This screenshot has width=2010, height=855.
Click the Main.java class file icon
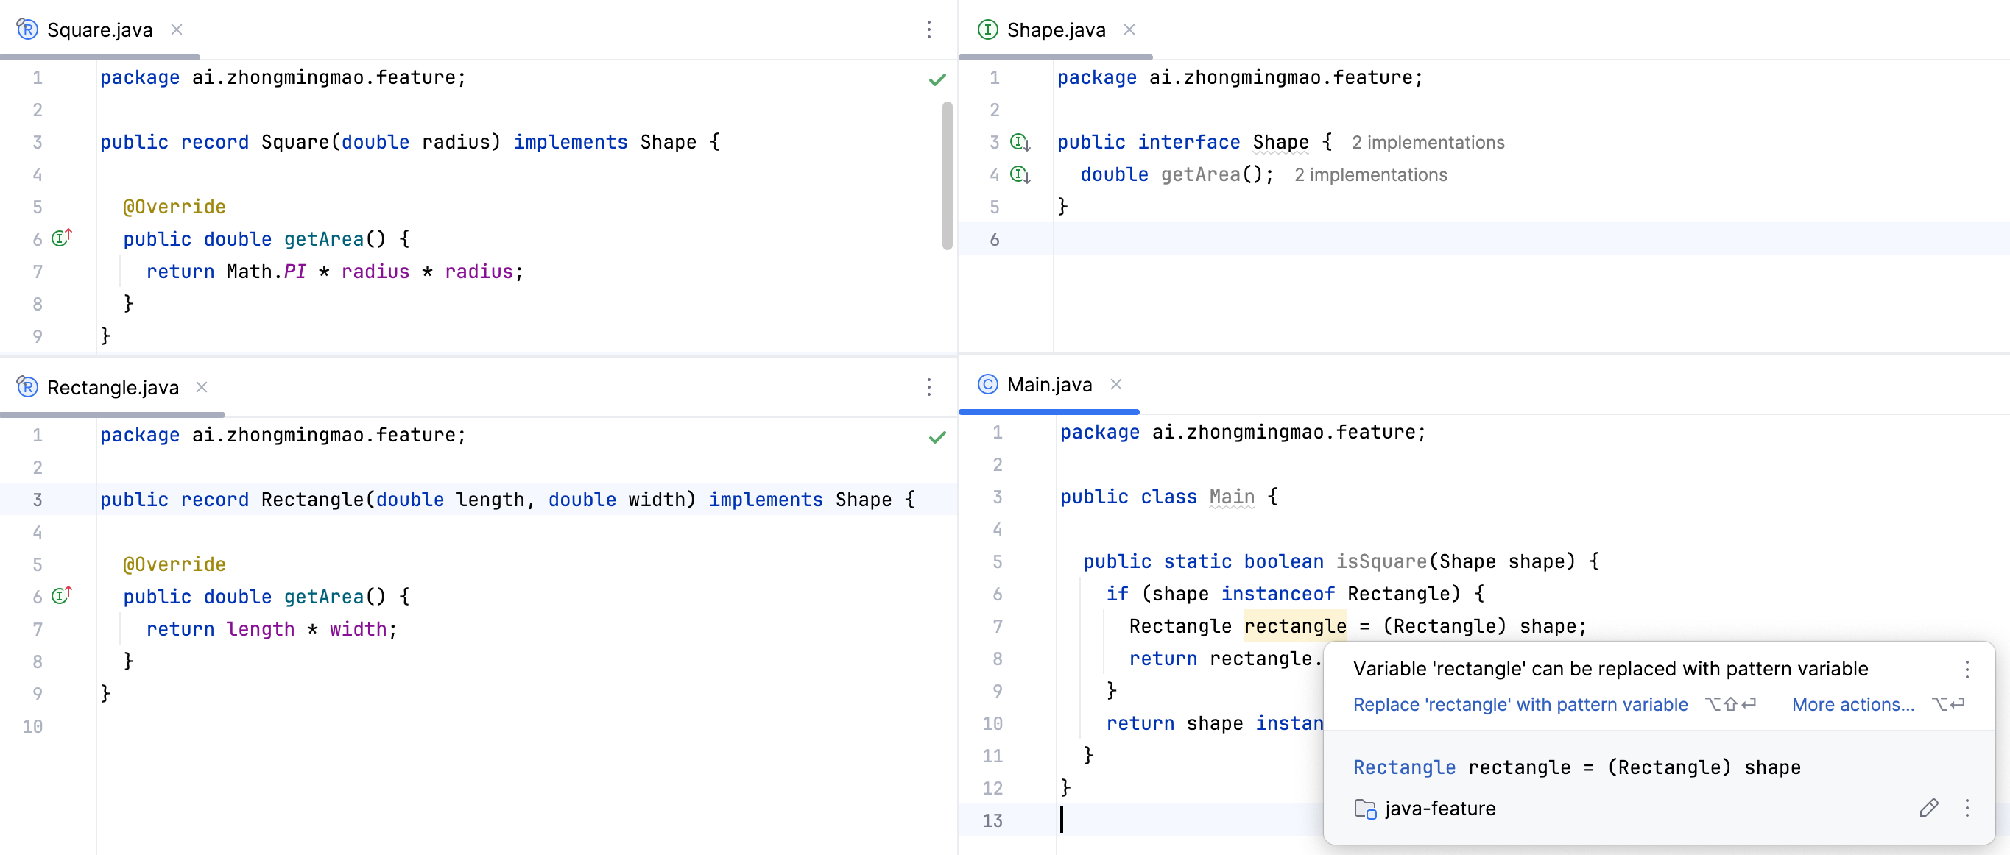tap(987, 384)
